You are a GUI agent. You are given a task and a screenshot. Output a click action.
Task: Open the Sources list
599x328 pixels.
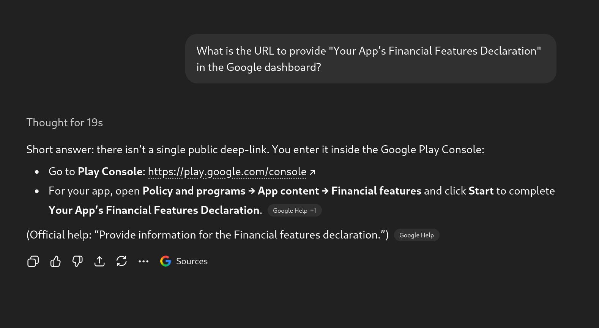(192, 261)
